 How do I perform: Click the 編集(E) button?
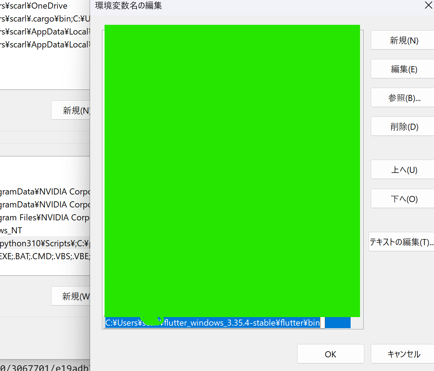click(x=403, y=69)
